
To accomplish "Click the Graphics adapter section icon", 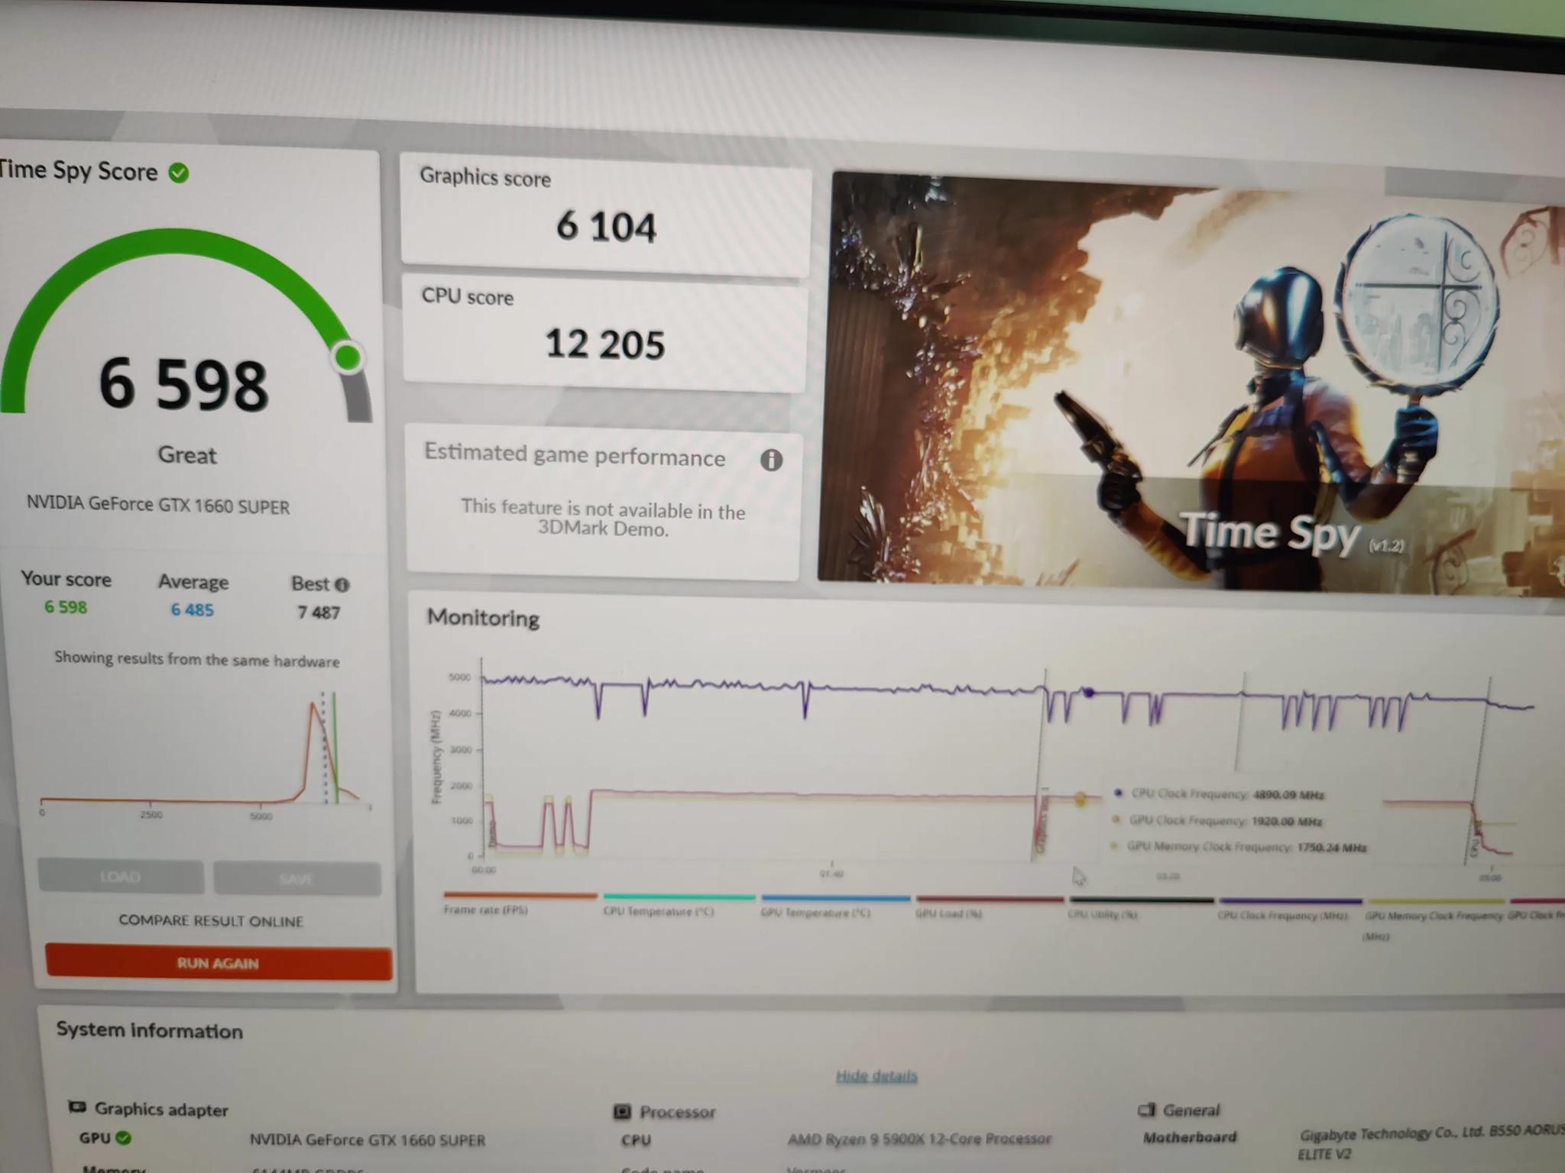I will coord(76,1107).
